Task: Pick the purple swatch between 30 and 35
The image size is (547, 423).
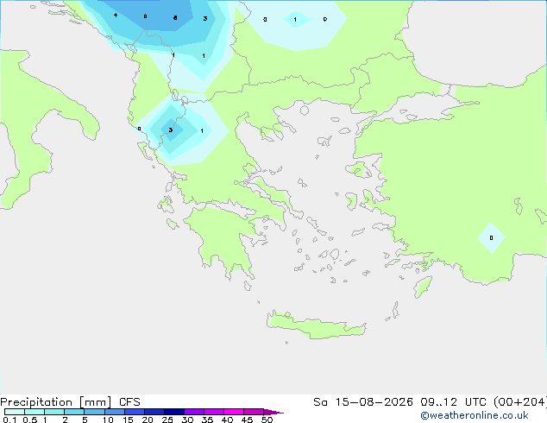Action: point(194,412)
